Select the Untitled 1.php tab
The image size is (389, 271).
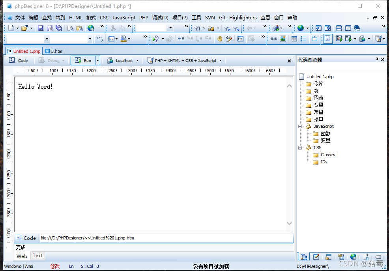pyautogui.click(x=24, y=51)
